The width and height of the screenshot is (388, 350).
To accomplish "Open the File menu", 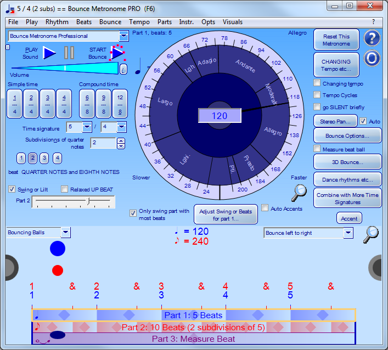I will (x=13, y=22).
